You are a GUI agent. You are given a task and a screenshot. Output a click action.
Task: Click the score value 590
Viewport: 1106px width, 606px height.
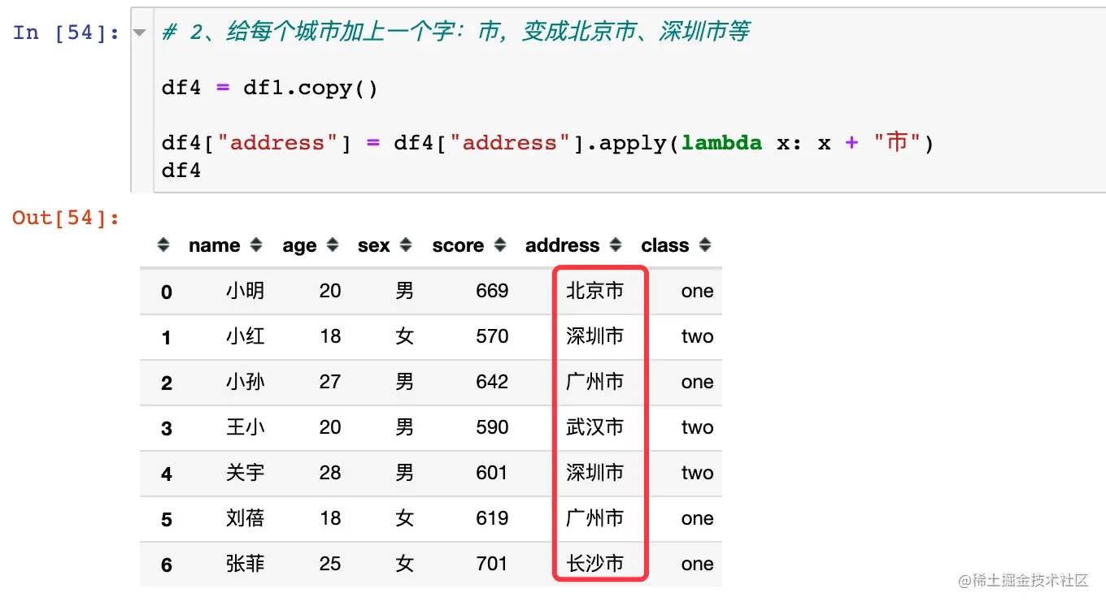coord(492,427)
